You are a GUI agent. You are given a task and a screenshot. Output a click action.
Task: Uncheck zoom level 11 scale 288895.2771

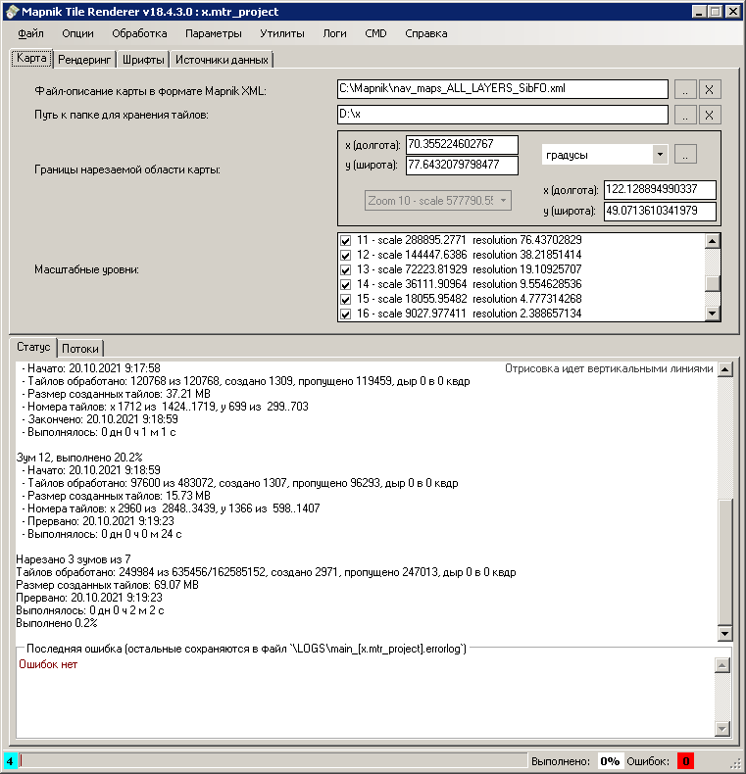(x=345, y=241)
